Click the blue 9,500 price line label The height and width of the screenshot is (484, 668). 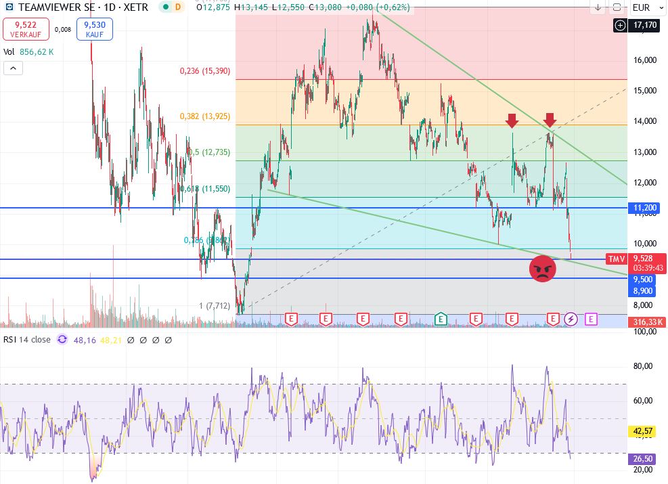click(642, 280)
